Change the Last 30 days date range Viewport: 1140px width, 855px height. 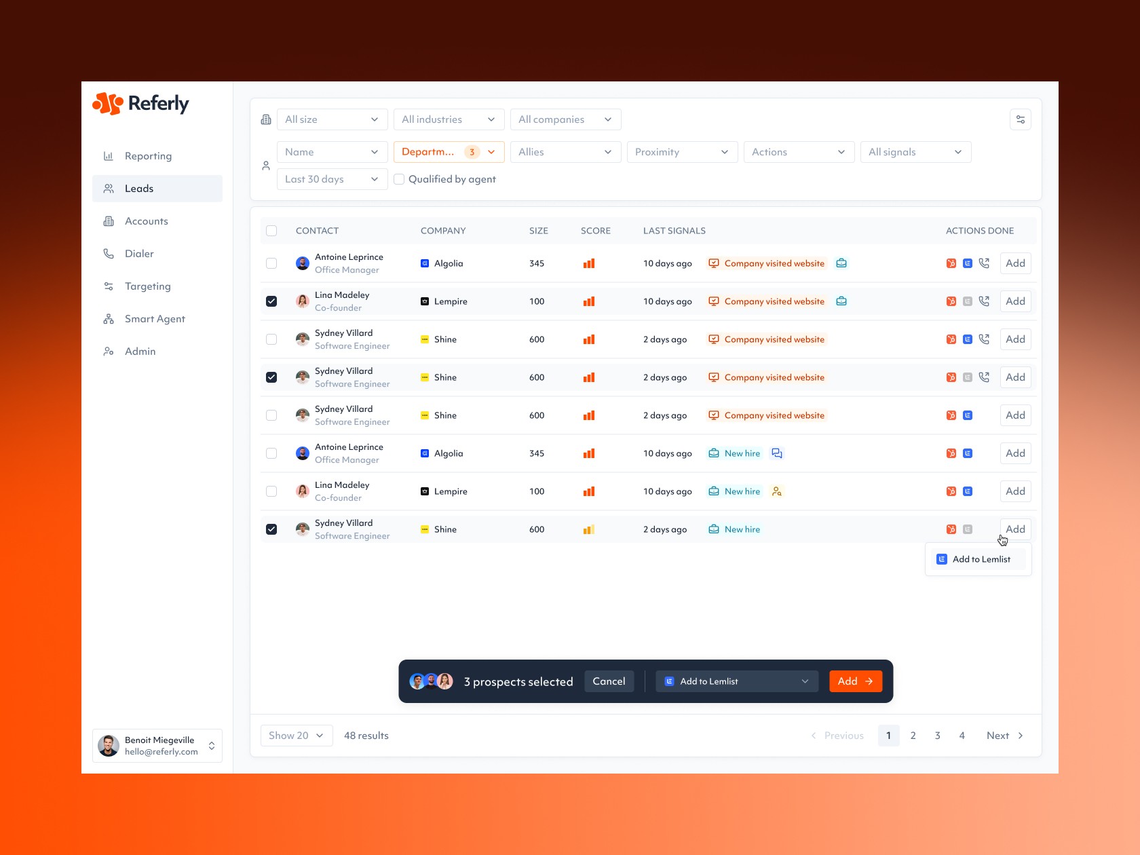(x=332, y=179)
